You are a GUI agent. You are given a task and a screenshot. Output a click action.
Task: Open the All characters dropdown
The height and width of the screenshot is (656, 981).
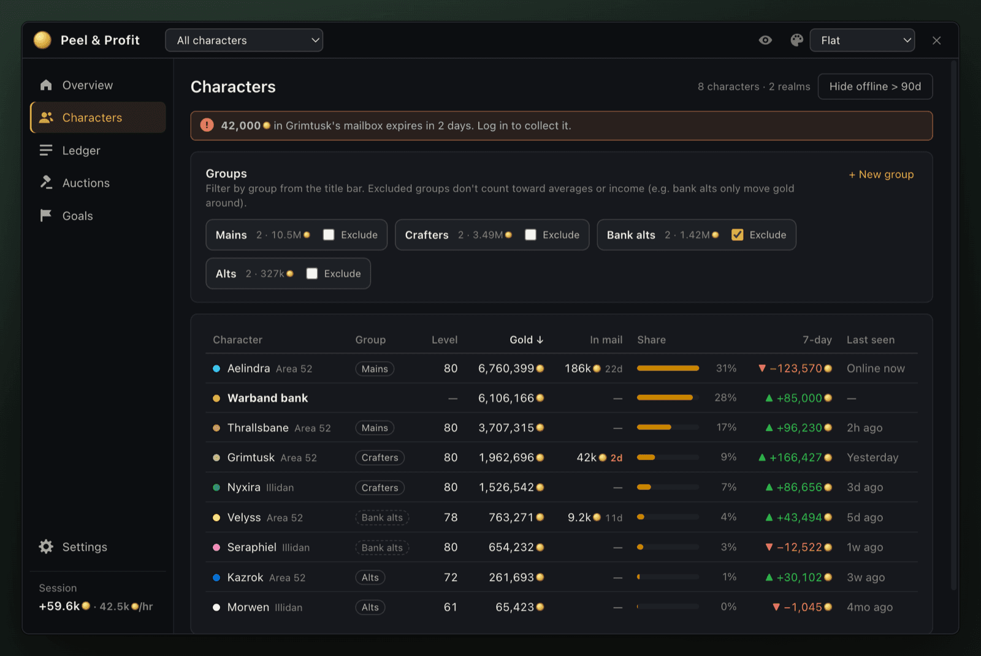point(244,40)
